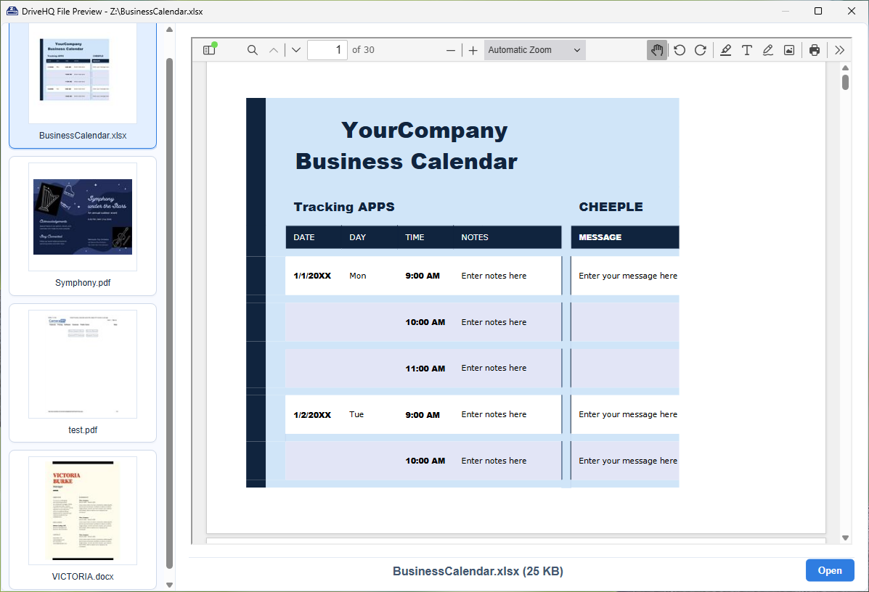The width and height of the screenshot is (869, 592).
Task: Click file list scroll up arrow
Action: coord(170,29)
